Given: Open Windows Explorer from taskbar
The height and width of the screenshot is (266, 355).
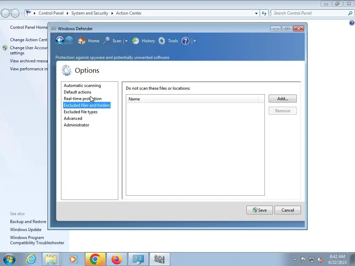Looking at the screenshot, I should [51, 259].
